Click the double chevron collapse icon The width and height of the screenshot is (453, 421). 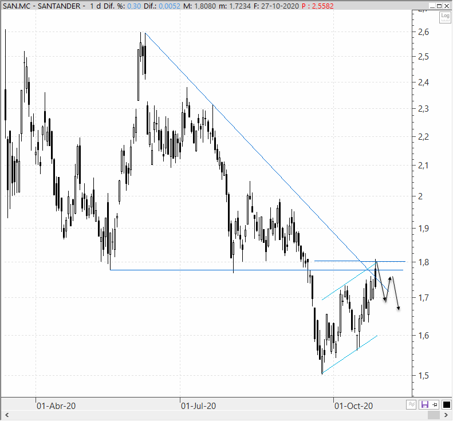tap(411, 404)
